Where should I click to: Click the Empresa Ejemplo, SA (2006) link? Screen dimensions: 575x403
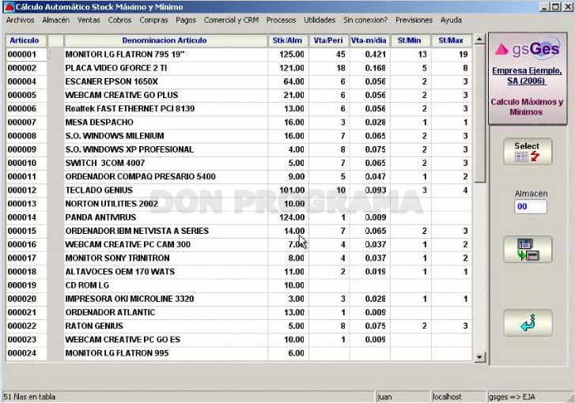pos(527,76)
